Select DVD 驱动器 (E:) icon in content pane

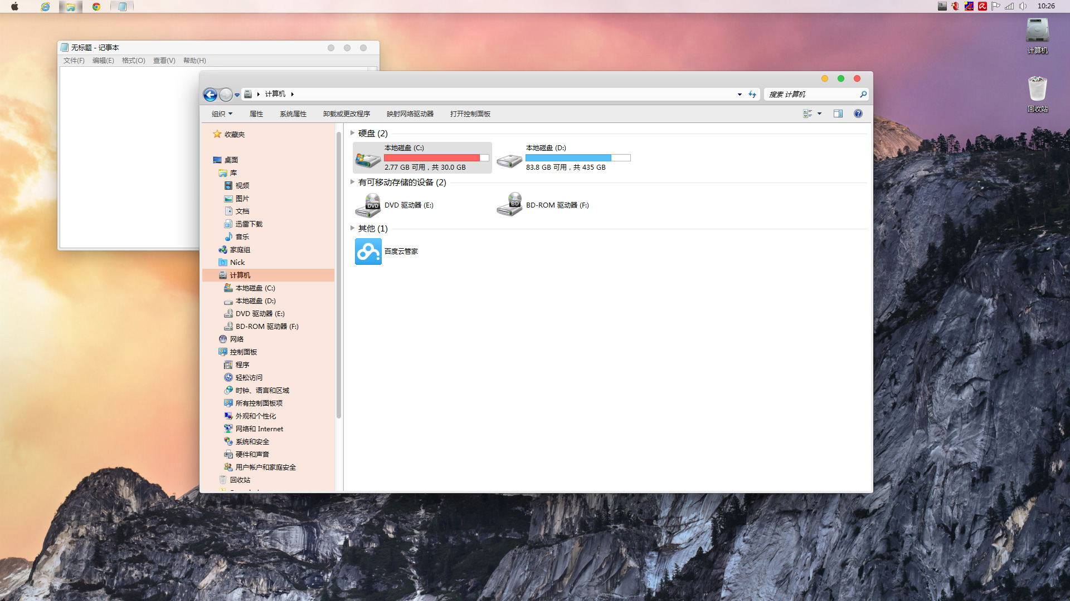(368, 205)
